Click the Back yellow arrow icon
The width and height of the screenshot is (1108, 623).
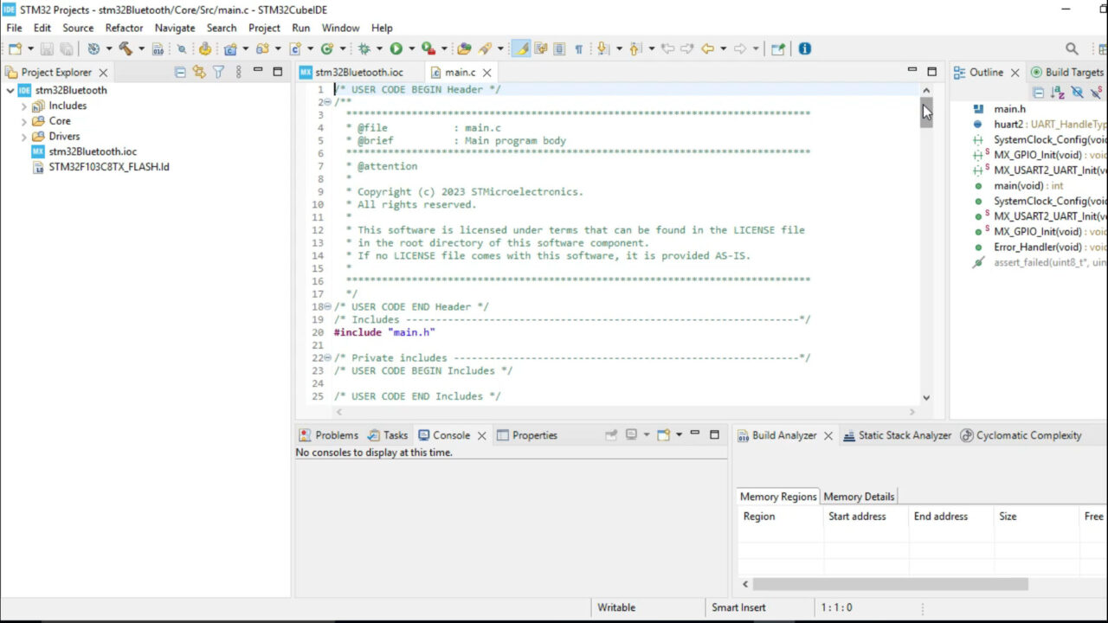click(707, 49)
